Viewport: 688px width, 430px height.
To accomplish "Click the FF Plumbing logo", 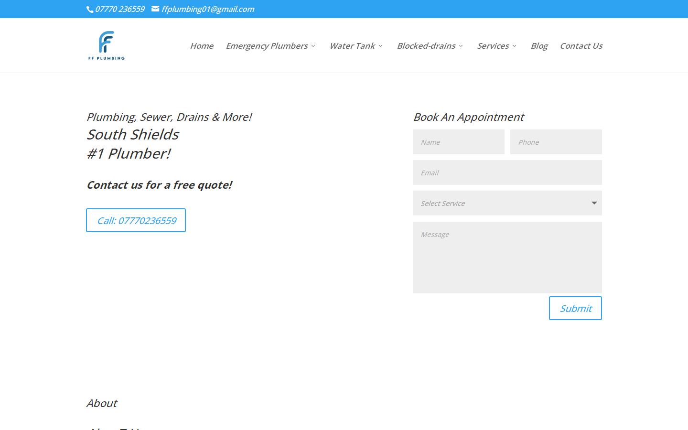I will 106,45.
